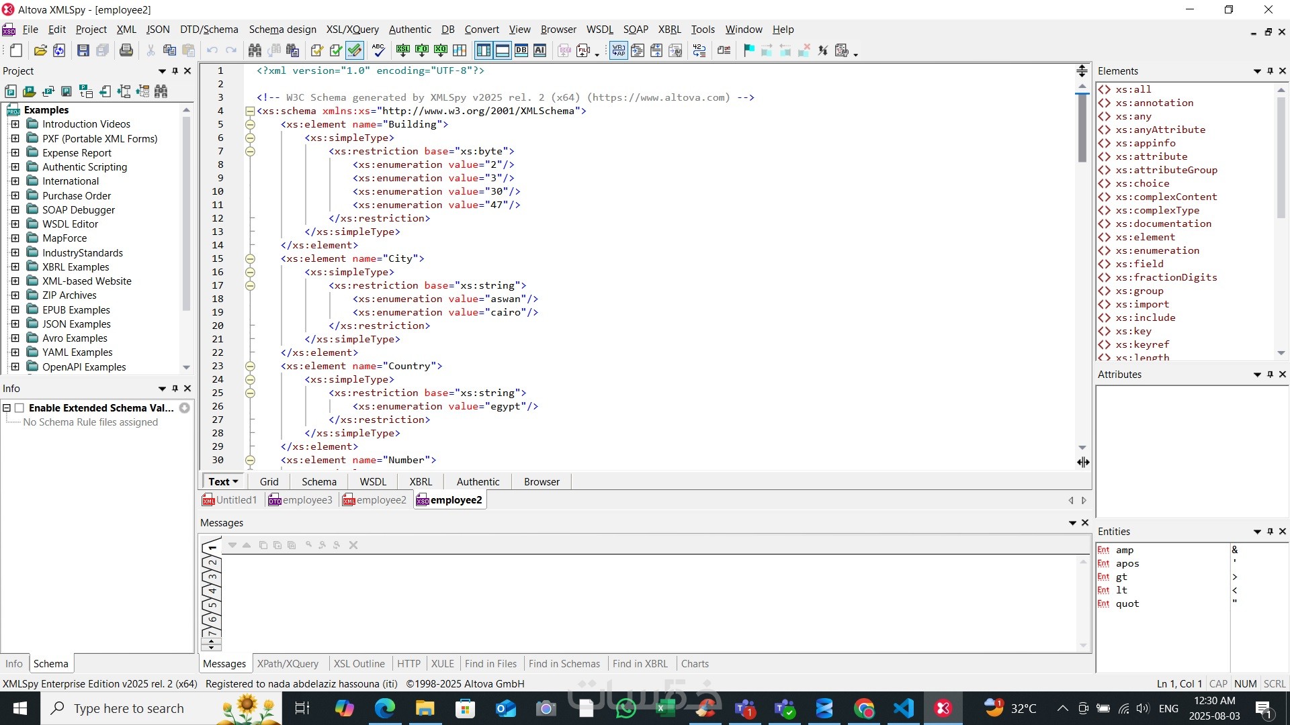Expand the JSON Examples folder
The image size is (1290, 725).
pyautogui.click(x=15, y=324)
